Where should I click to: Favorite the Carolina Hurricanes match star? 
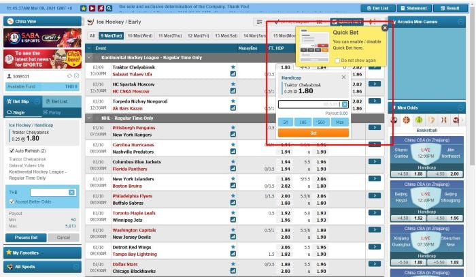coord(233,144)
